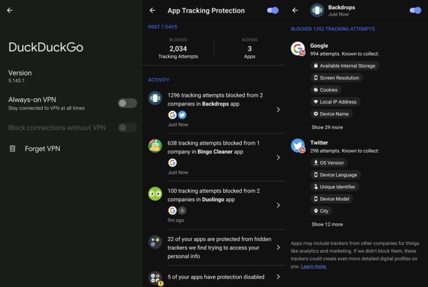
Task: Open 5 apps with protection disabled item
Action: pos(278,277)
